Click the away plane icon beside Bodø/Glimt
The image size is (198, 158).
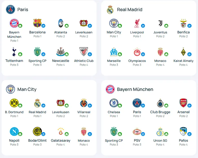43,134
